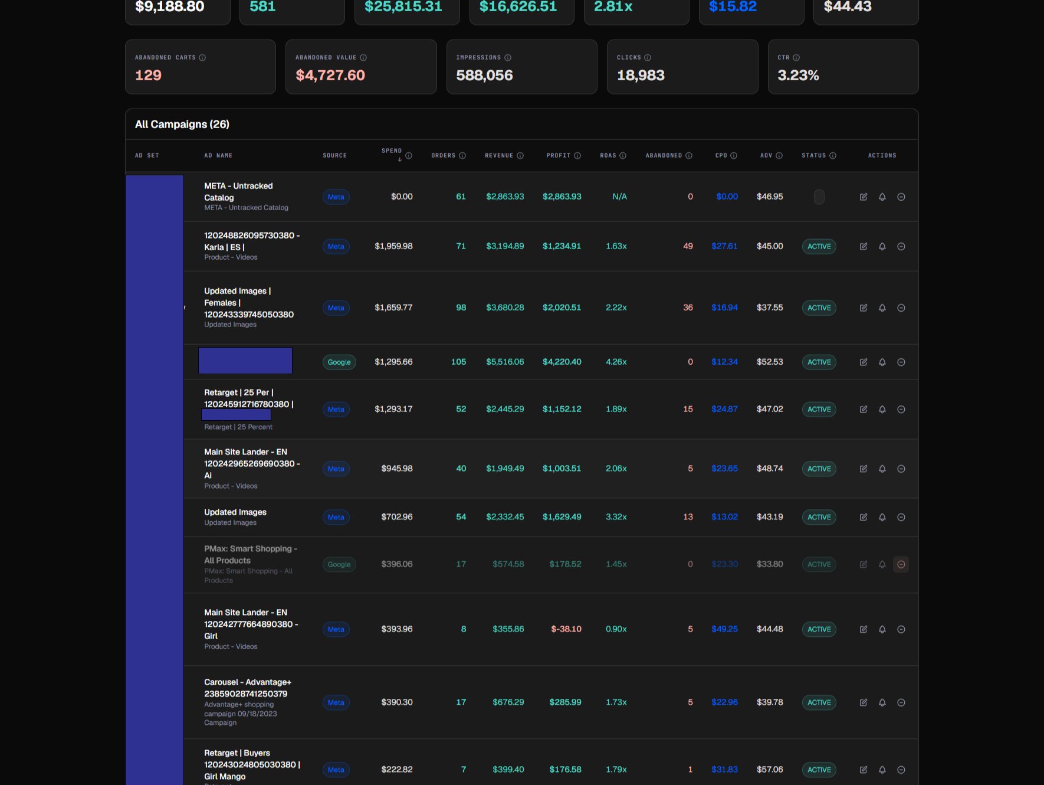This screenshot has width=1044, height=785.
Task: Bell icon on $1,295.66 Google row
Action: coord(882,362)
